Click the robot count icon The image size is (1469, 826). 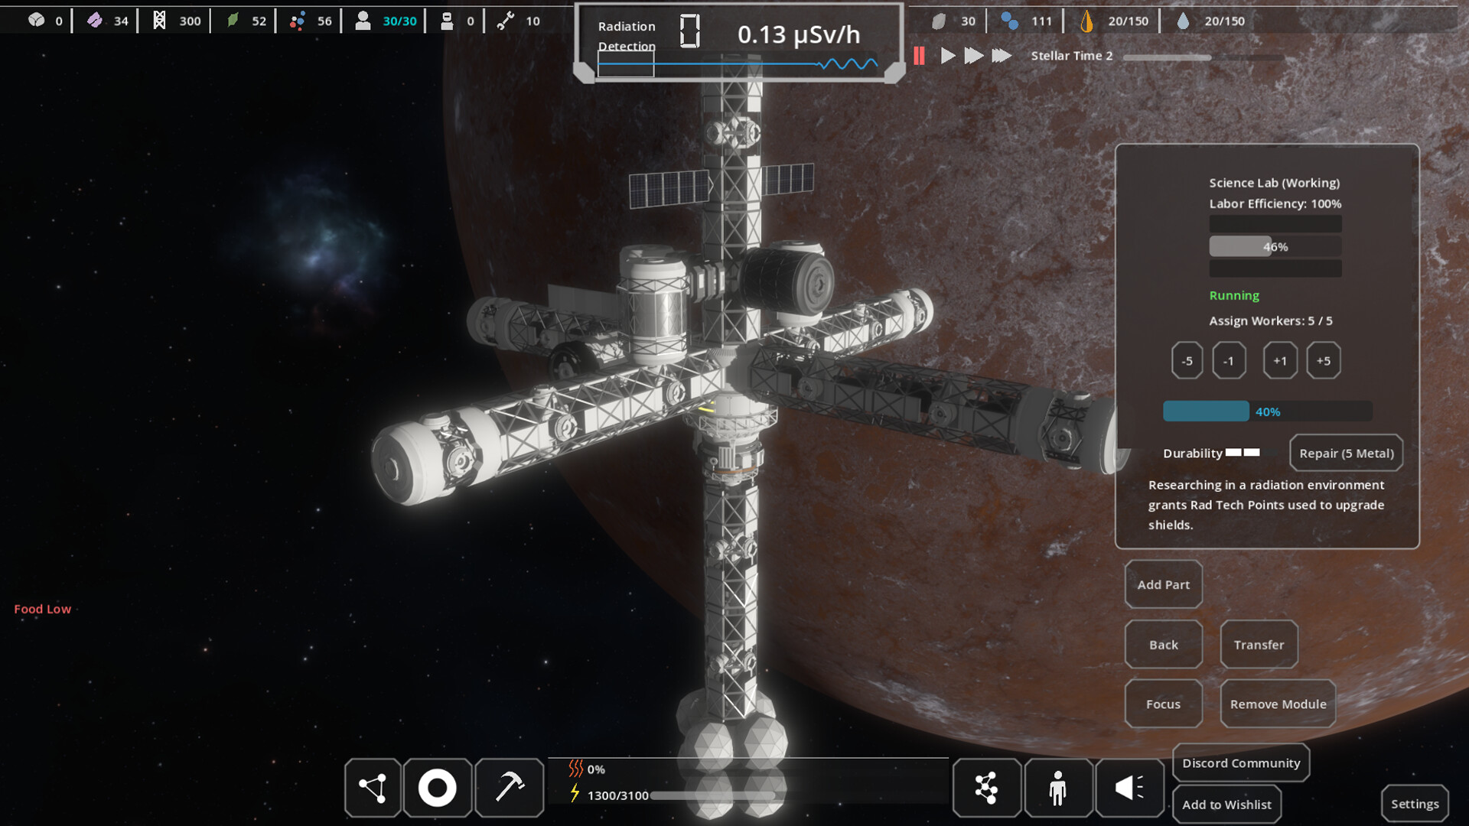pos(447,21)
